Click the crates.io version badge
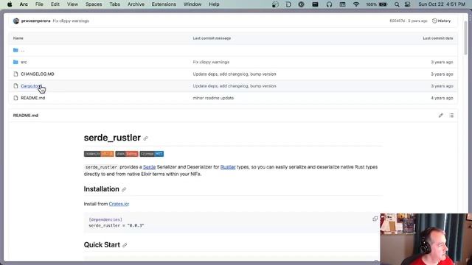 (x=99, y=154)
